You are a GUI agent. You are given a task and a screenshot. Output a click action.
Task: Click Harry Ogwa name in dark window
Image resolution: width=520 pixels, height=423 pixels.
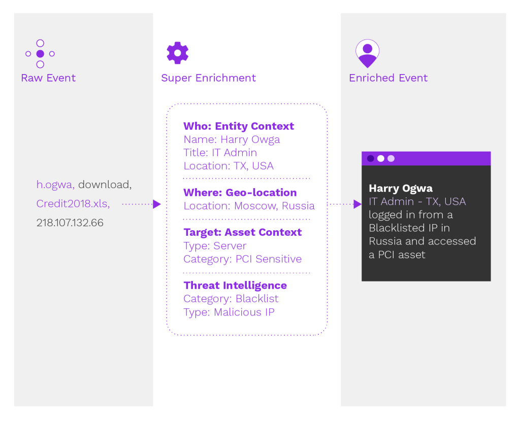click(x=401, y=188)
